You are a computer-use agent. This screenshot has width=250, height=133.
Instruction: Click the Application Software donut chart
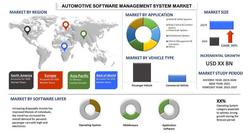pos(169,110)
